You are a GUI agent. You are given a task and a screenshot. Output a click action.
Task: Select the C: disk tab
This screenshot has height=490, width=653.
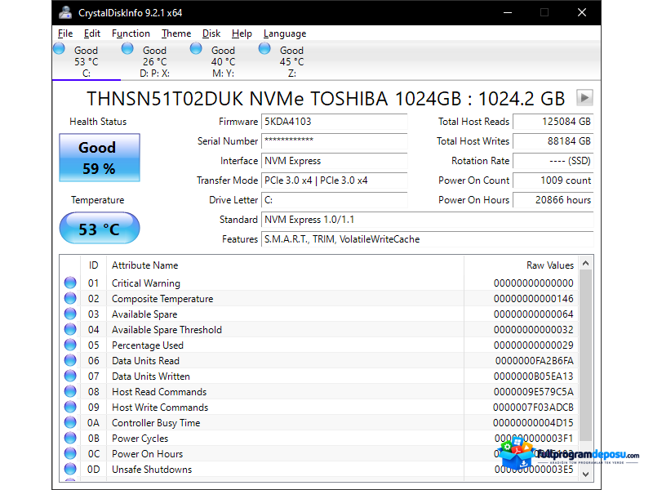pos(87,61)
